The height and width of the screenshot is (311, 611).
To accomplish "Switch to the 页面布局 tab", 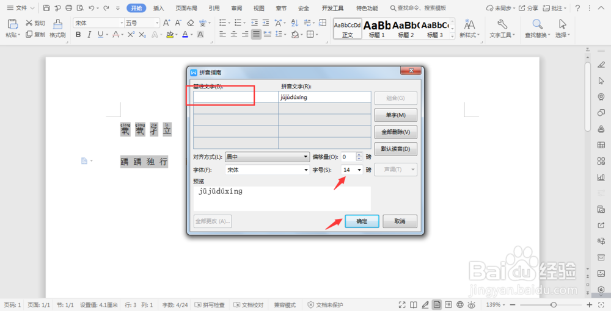I will pos(186,8).
